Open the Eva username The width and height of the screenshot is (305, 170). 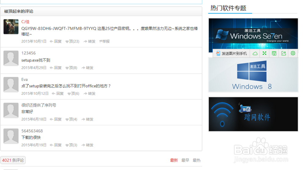click(x=24, y=79)
